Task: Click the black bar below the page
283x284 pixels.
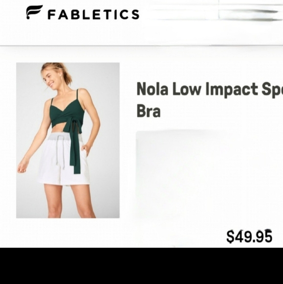Action: 141,266
